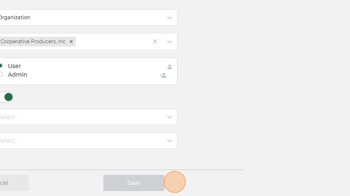Click the single user person icon

[x=170, y=67]
